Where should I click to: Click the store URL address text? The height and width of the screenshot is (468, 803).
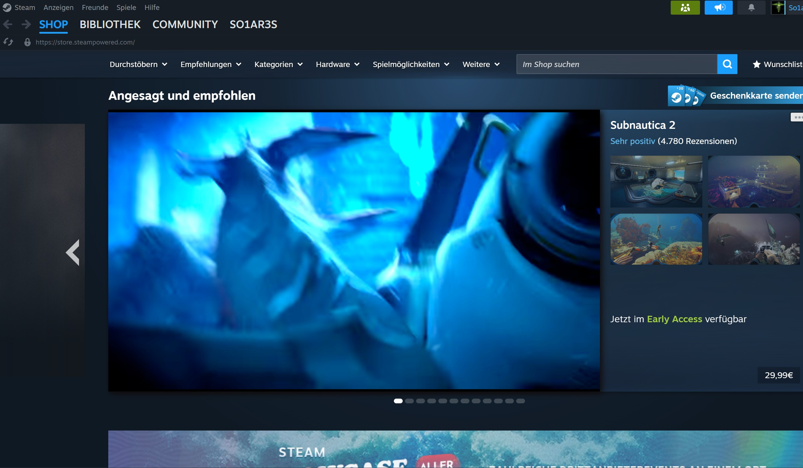[x=85, y=42]
